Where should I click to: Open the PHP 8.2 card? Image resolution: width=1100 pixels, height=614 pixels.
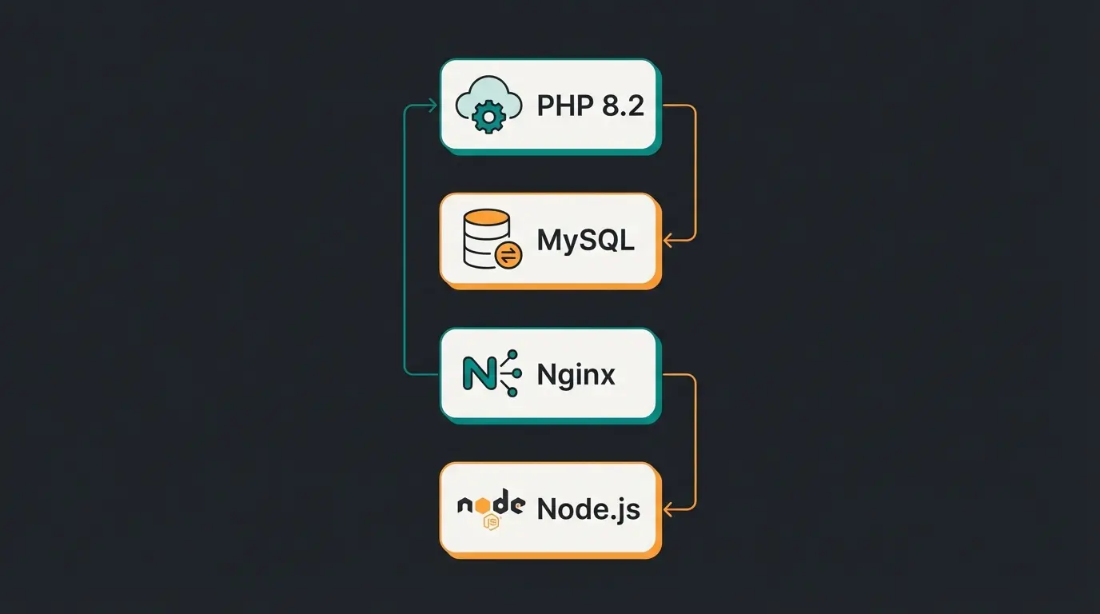(549, 105)
